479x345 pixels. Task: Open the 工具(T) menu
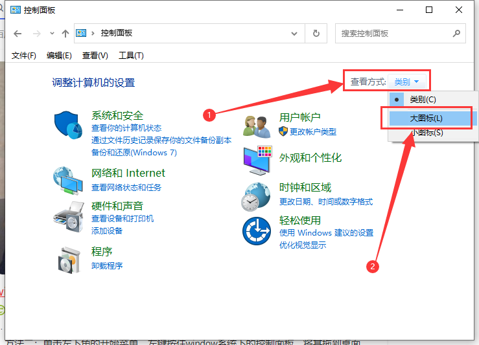point(131,56)
